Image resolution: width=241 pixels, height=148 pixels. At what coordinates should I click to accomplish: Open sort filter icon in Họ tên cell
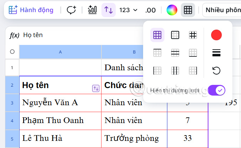coord(96,88)
